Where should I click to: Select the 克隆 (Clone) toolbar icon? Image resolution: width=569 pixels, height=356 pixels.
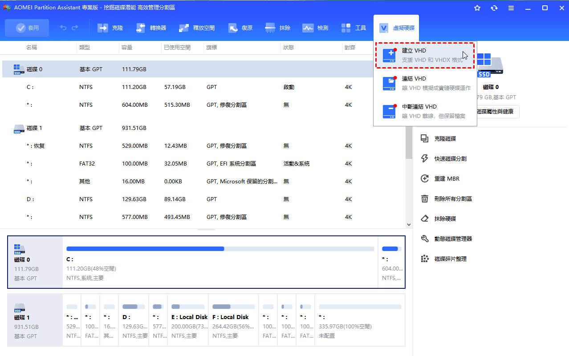[110, 27]
